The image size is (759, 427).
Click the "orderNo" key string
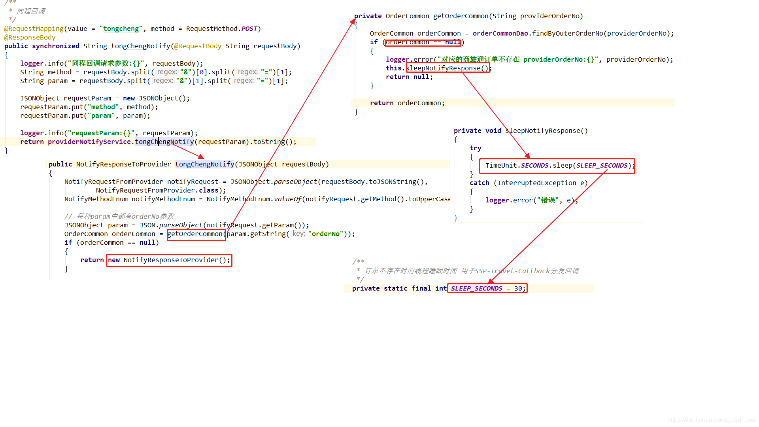[x=326, y=234]
